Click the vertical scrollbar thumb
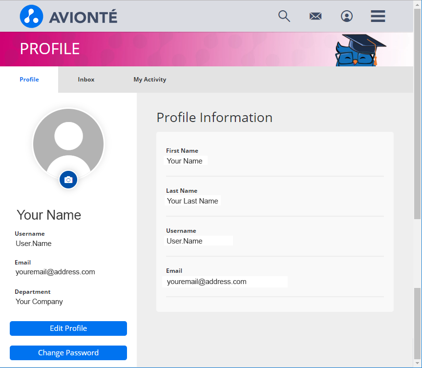The width and height of the screenshot is (422, 368). (418, 114)
